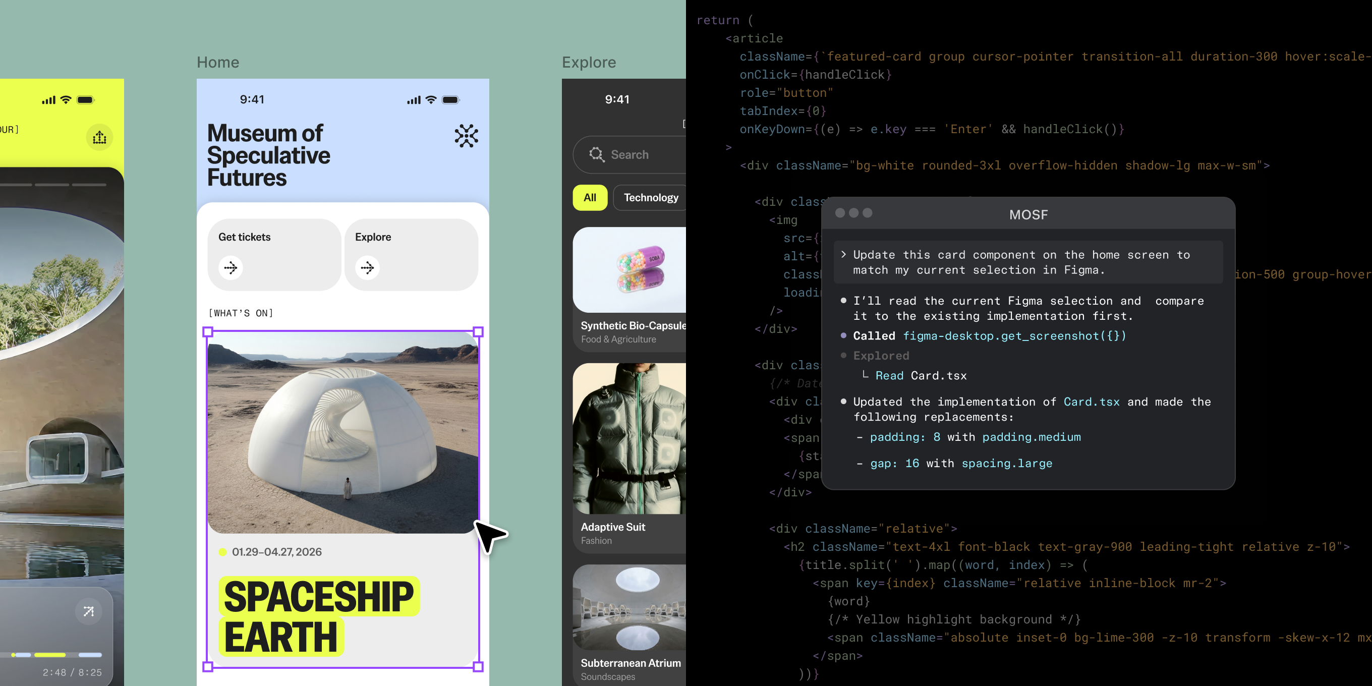
Task: Click the figma-desktop.get_screenshot({}) call
Action: tap(1014, 335)
